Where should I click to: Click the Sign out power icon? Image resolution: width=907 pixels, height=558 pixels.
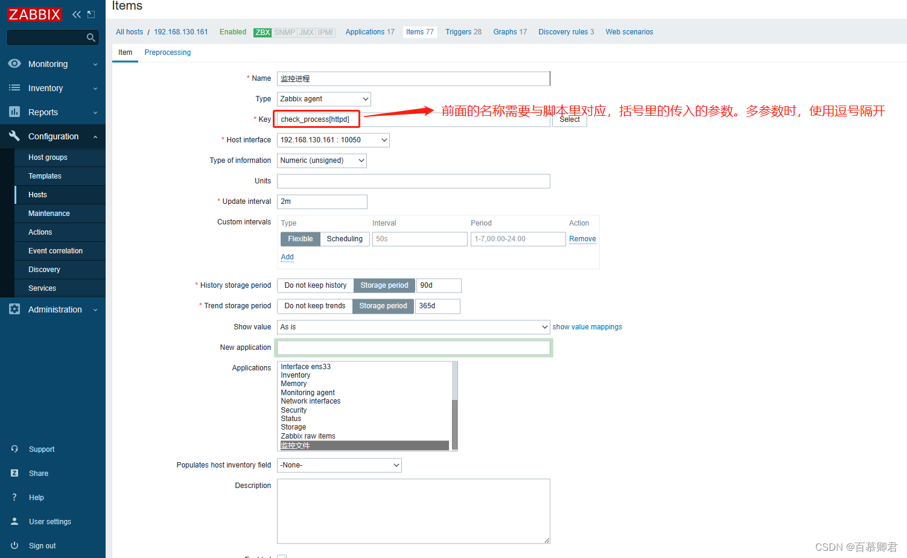point(14,545)
